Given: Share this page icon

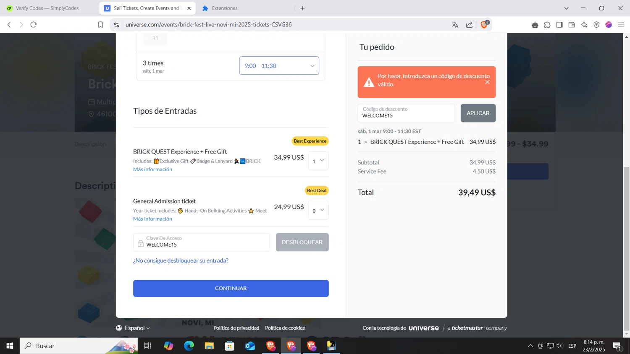Looking at the screenshot, I should [469, 25].
